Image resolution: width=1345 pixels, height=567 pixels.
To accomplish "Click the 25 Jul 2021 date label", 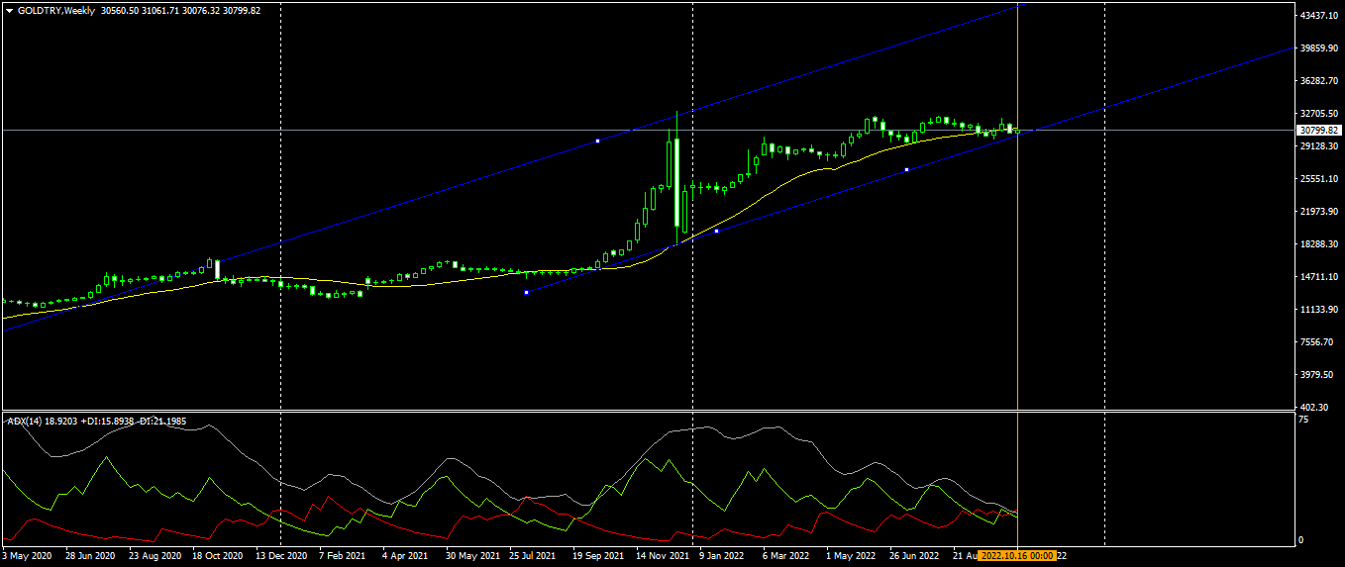I will point(535,556).
